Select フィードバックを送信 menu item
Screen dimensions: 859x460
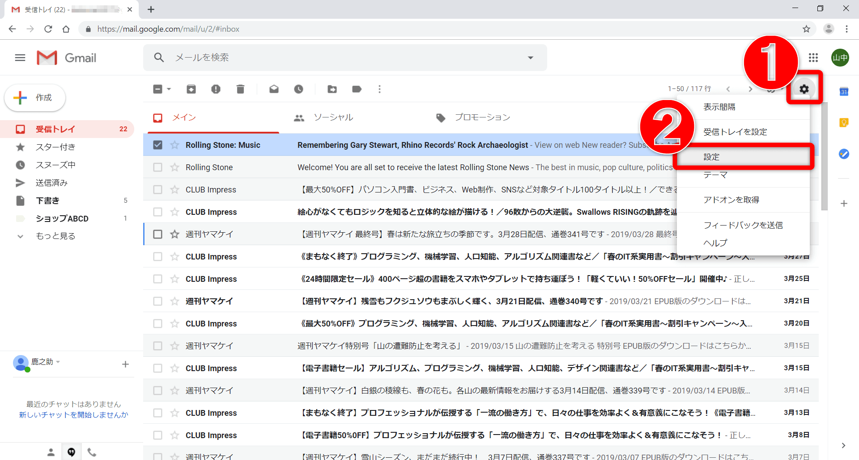(743, 225)
